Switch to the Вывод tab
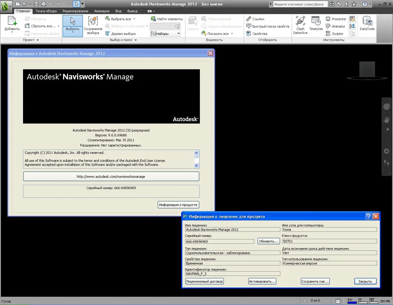This screenshot has height=305, width=393. pyautogui.click(x=133, y=11)
